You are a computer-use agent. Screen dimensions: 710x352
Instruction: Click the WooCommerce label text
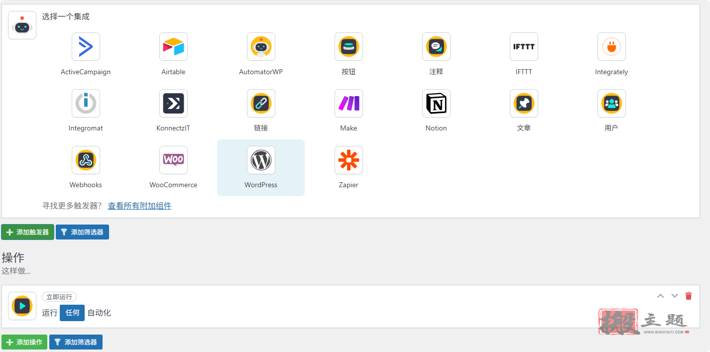coord(173,185)
